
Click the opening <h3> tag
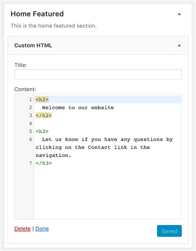point(42,131)
